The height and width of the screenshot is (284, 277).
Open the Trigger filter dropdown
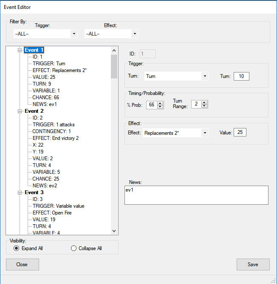point(74,33)
